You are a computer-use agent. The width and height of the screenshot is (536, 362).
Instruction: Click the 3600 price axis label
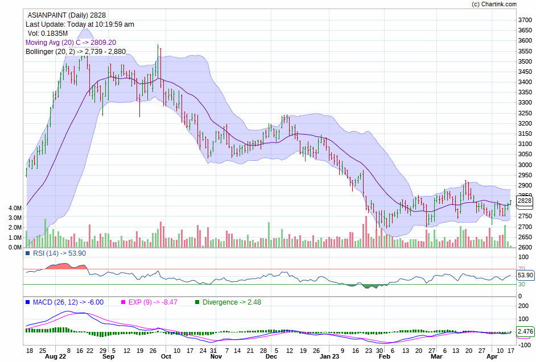click(525, 41)
